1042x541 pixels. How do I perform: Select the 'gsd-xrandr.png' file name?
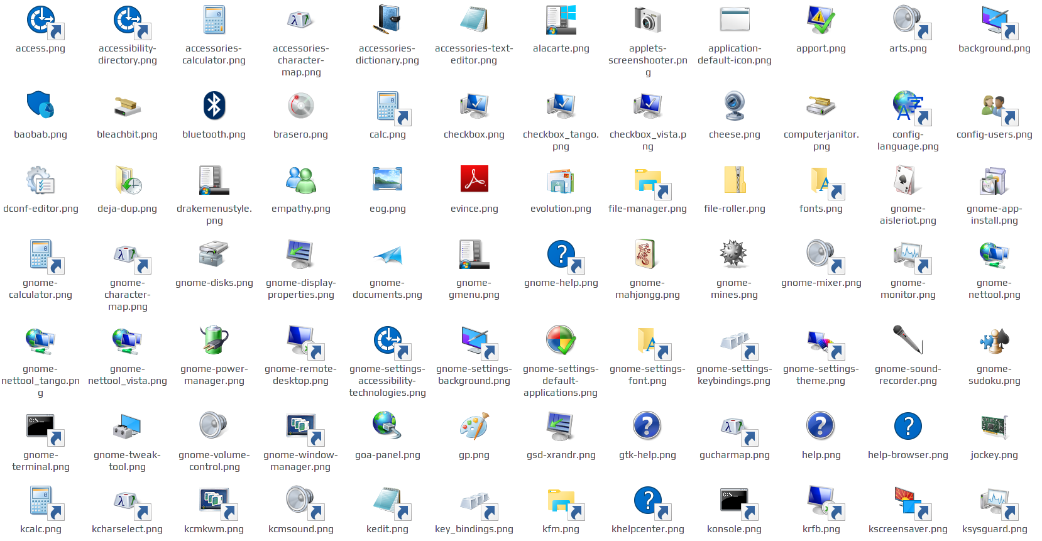[x=561, y=455]
